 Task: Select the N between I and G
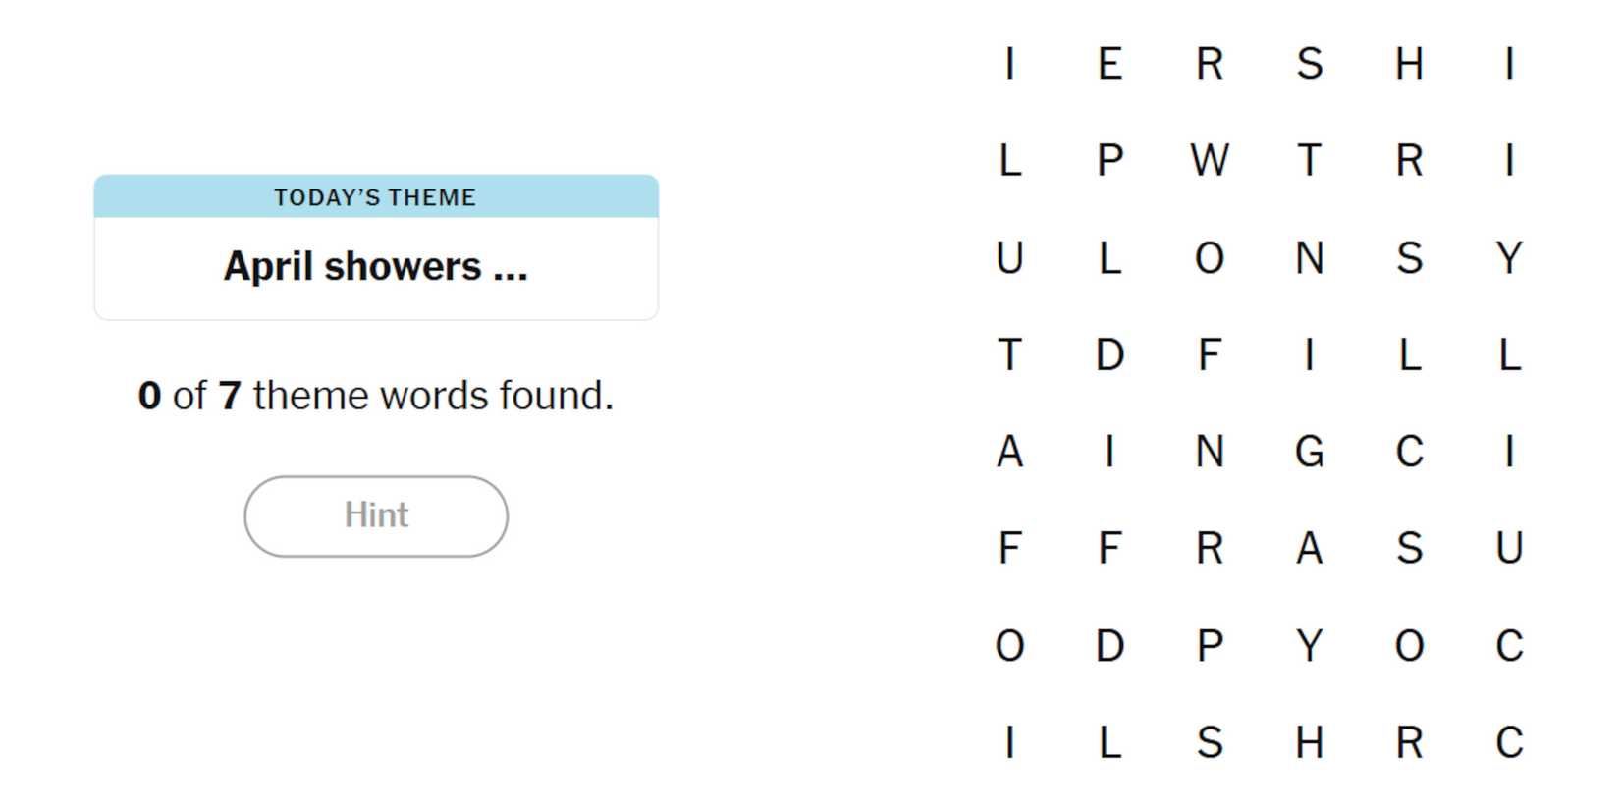[x=1210, y=453]
